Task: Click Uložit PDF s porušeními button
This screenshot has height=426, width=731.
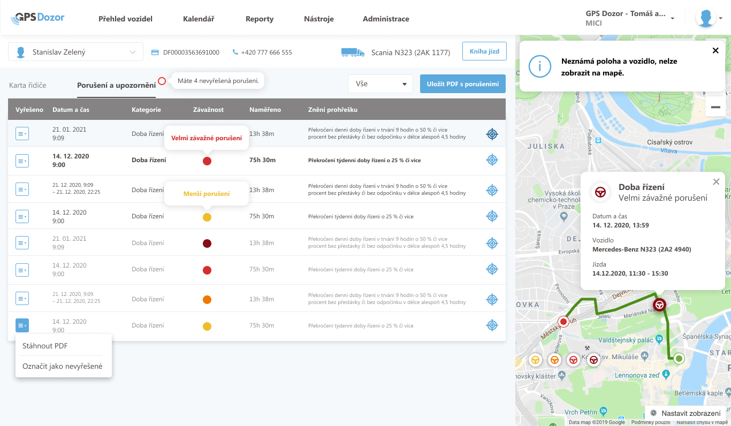Action: tap(462, 84)
